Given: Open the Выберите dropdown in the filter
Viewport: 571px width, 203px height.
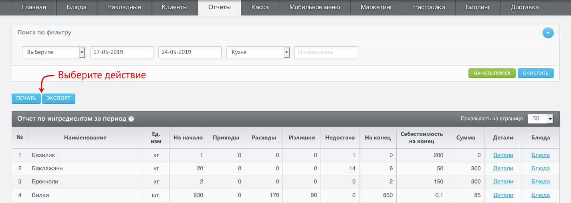Looking at the screenshot, I should (54, 52).
